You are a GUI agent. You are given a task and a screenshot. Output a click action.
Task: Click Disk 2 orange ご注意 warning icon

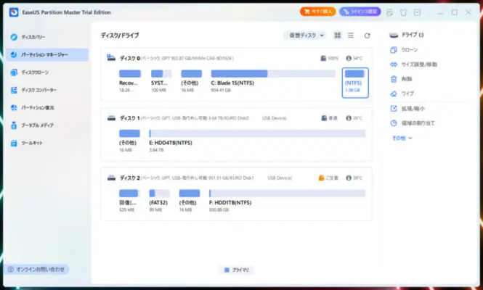pyautogui.click(x=321, y=178)
